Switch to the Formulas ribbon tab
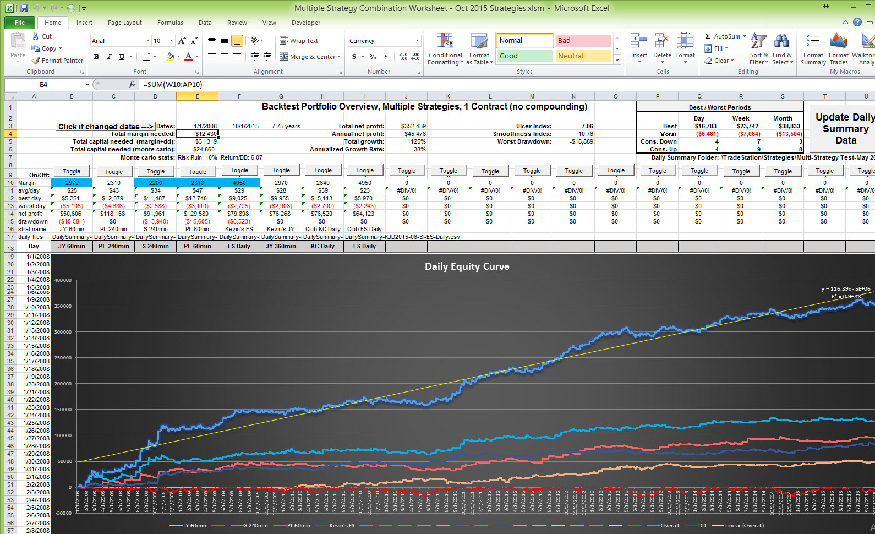The image size is (875, 534). click(x=170, y=23)
